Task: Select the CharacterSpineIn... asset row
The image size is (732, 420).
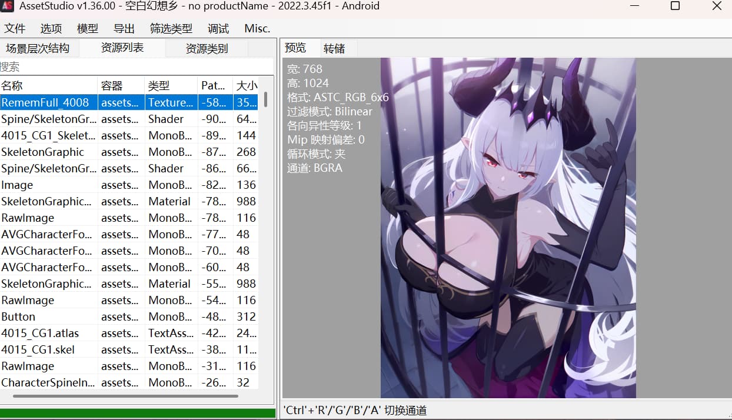Action: point(129,382)
